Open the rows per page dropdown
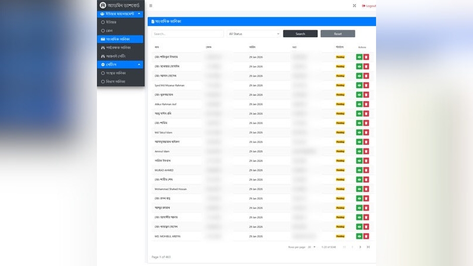This screenshot has width=473, height=266. (x=312, y=246)
